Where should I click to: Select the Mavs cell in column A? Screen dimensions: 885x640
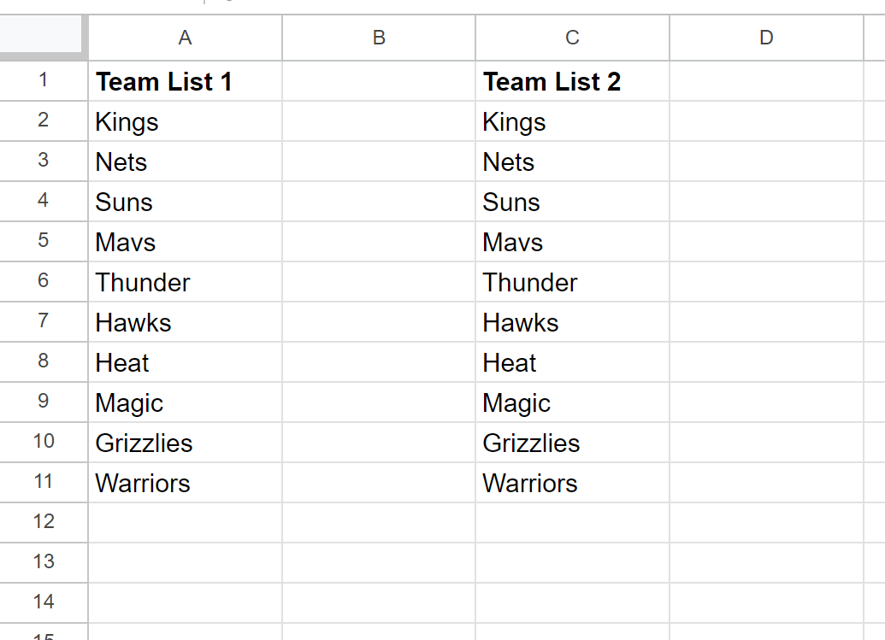coord(186,241)
